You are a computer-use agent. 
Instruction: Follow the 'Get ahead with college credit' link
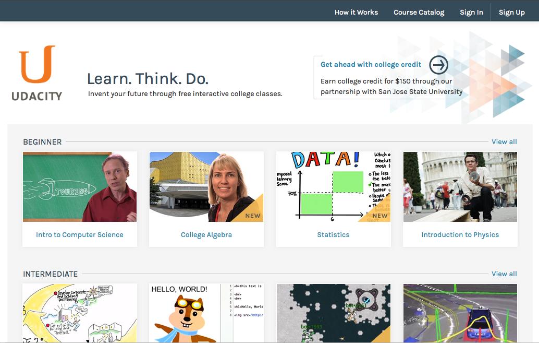coord(371,64)
